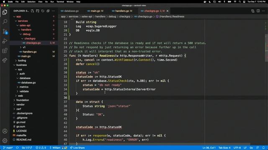The width and height of the screenshot is (268, 150).
Task: Click the Open Changes icon in editor toolbar
Action: tap(253, 11)
